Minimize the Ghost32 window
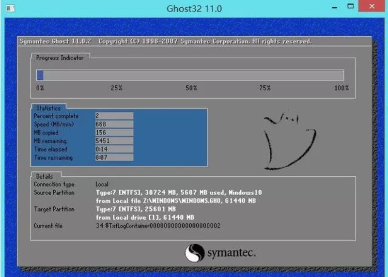The width and height of the screenshot is (388, 277). click(334, 7)
